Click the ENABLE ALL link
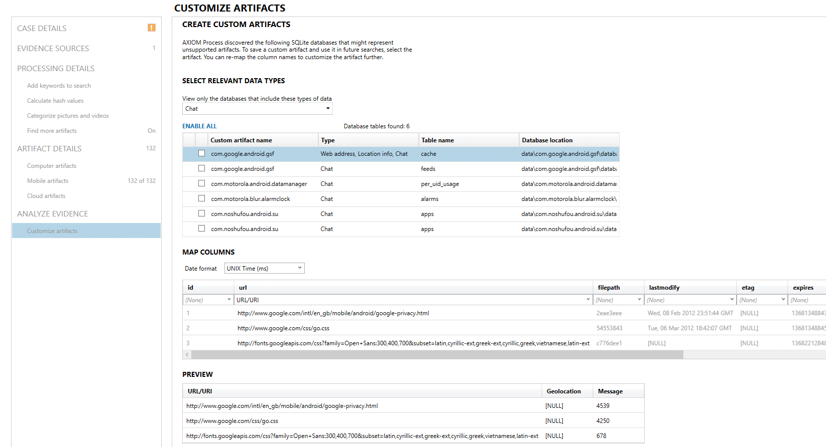Image resolution: width=826 pixels, height=447 pixels. [x=199, y=126]
